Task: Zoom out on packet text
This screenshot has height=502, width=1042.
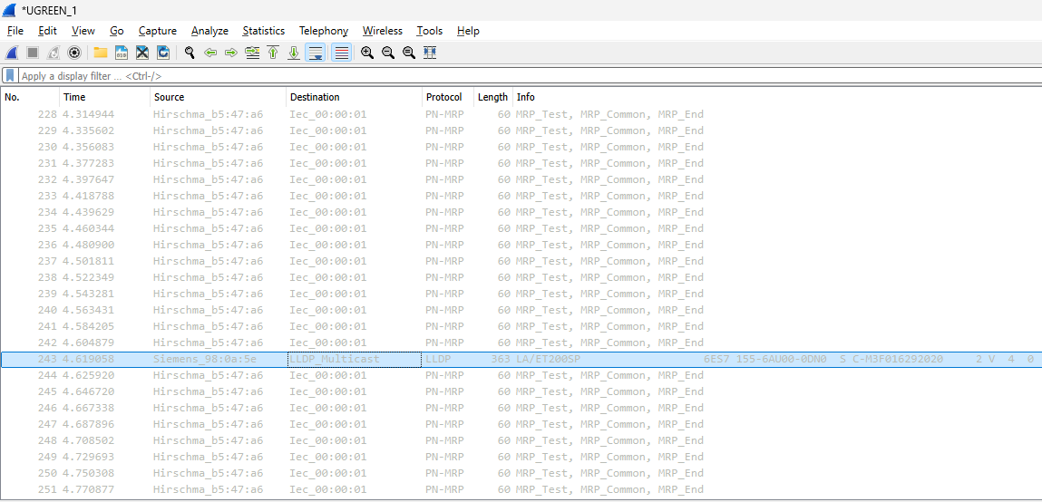Action: point(388,53)
